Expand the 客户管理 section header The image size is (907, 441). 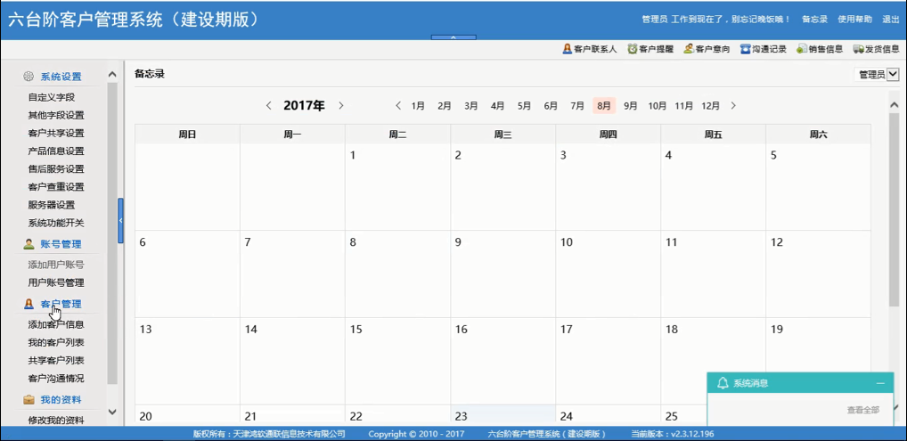click(61, 304)
